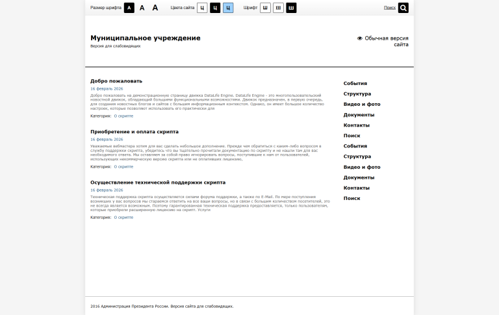Click the first События sidebar menu item

point(355,83)
